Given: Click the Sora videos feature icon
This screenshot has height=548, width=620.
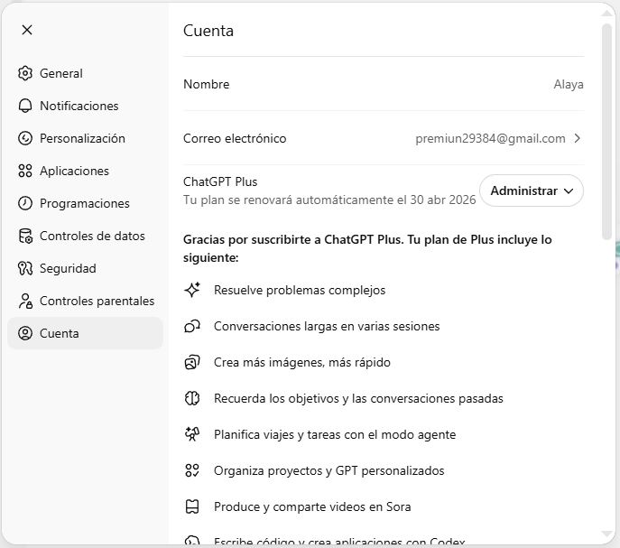Looking at the screenshot, I should [191, 506].
